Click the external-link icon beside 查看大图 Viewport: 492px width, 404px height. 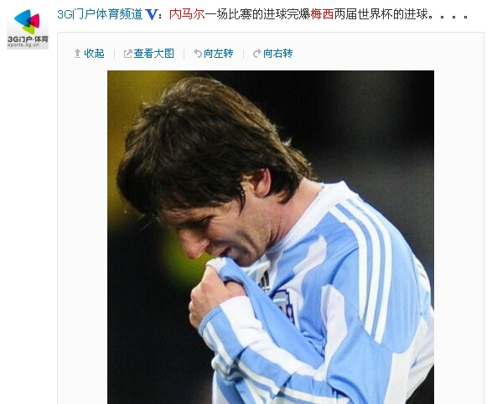(127, 54)
